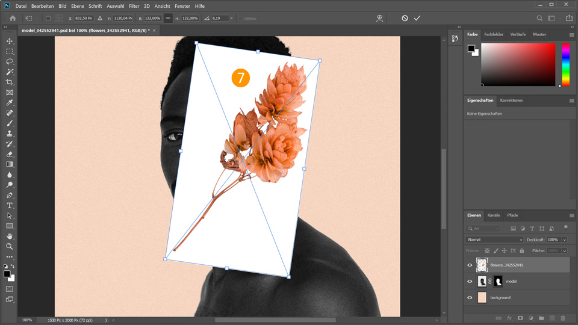Select the Magic Wand tool
The height and width of the screenshot is (325, 578).
point(10,72)
